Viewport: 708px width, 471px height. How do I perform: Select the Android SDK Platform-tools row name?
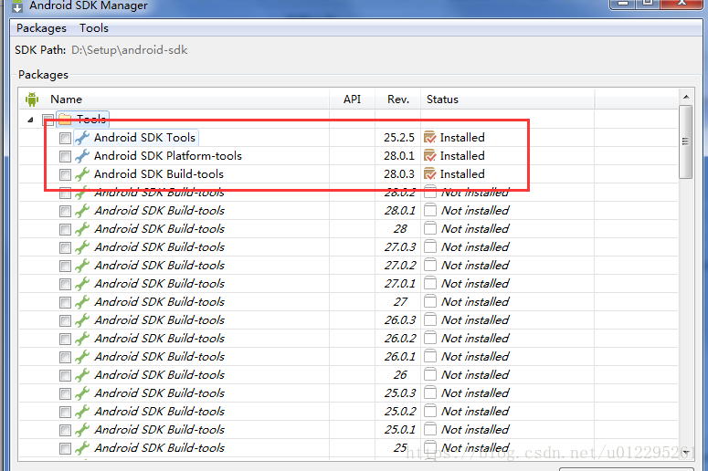(x=168, y=156)
